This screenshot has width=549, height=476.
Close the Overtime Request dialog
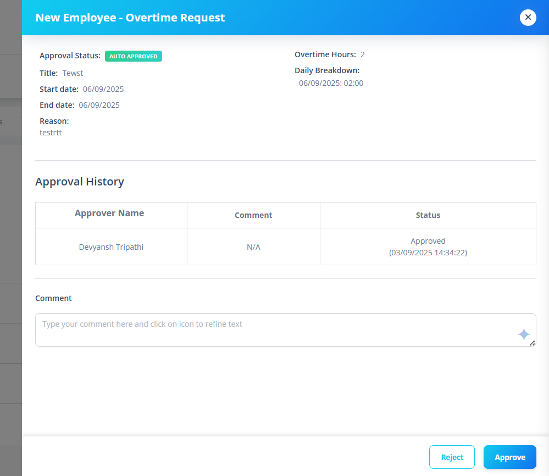[528, 18]
